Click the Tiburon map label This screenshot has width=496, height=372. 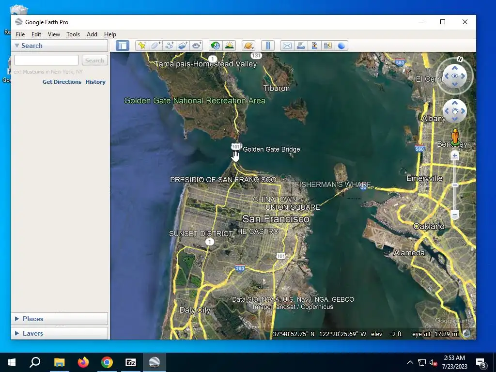pos(277,88)
